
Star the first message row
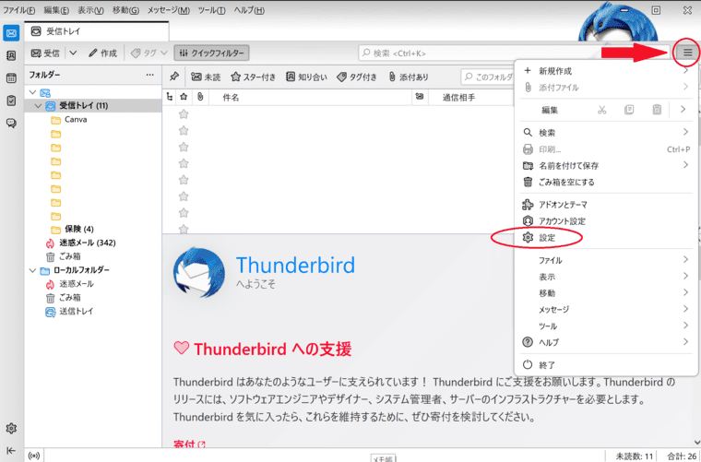coord(184,114)
